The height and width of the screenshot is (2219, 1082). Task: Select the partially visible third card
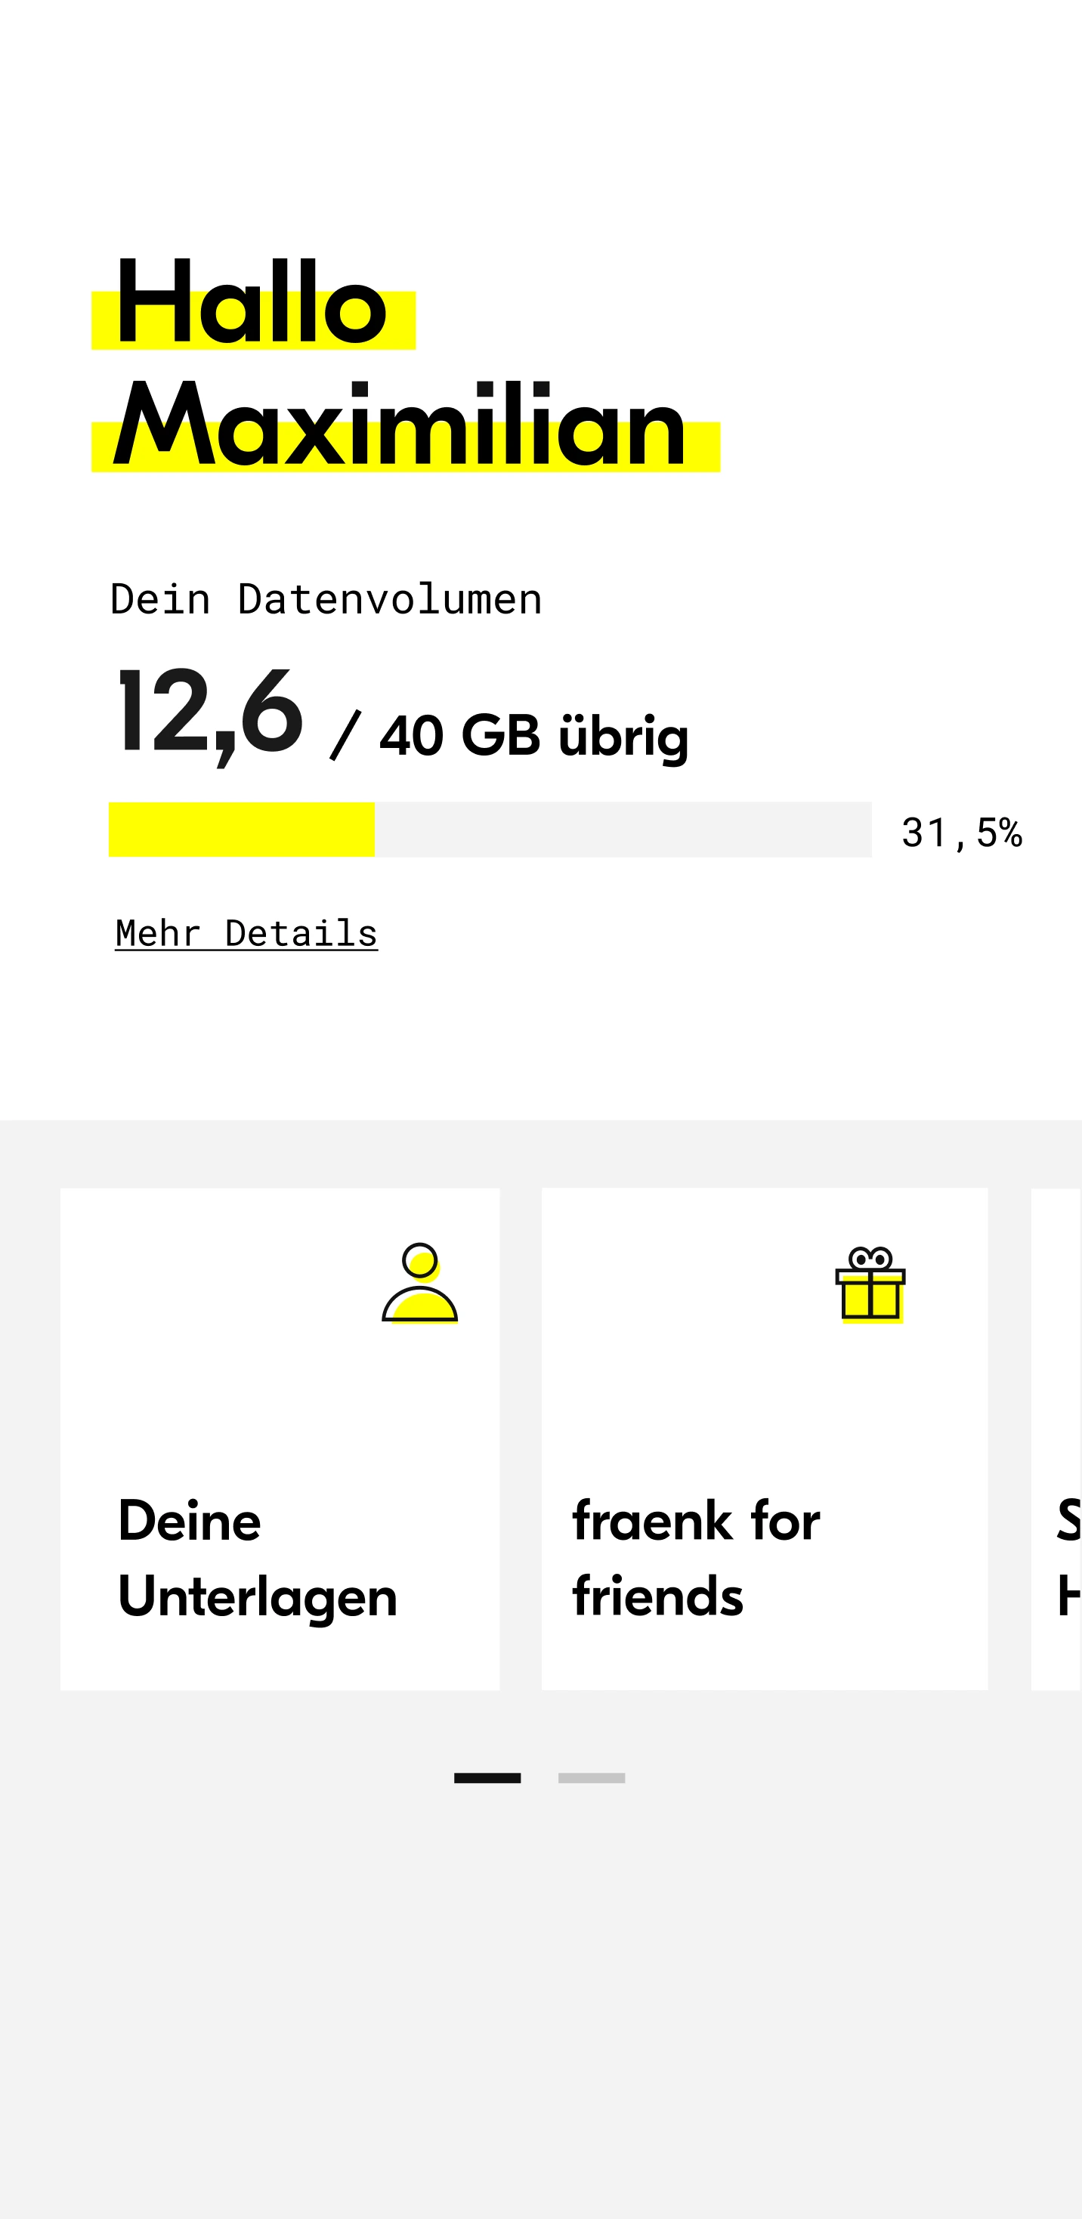pos(1059,1439)
